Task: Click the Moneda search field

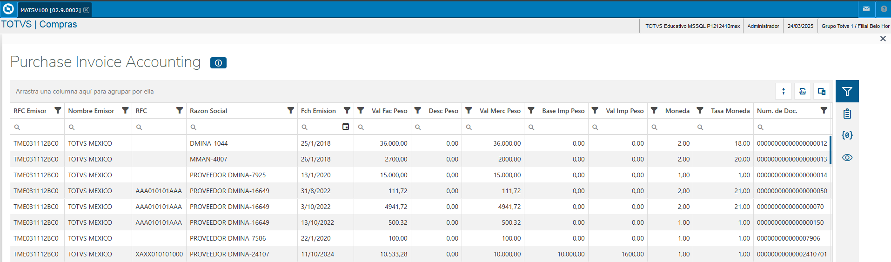Action: (x=670, y=127)
